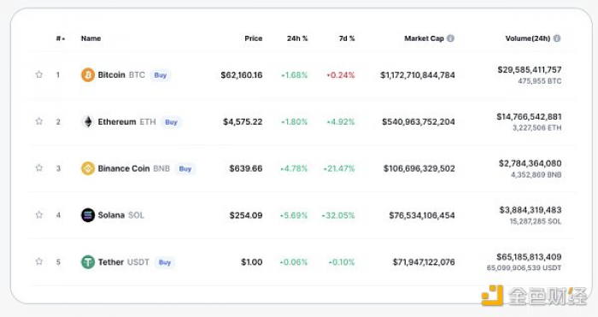Click the SOL ticker symbol
Image resolution: width=598 pixels, height=317 pixels.
pos(136,215)
